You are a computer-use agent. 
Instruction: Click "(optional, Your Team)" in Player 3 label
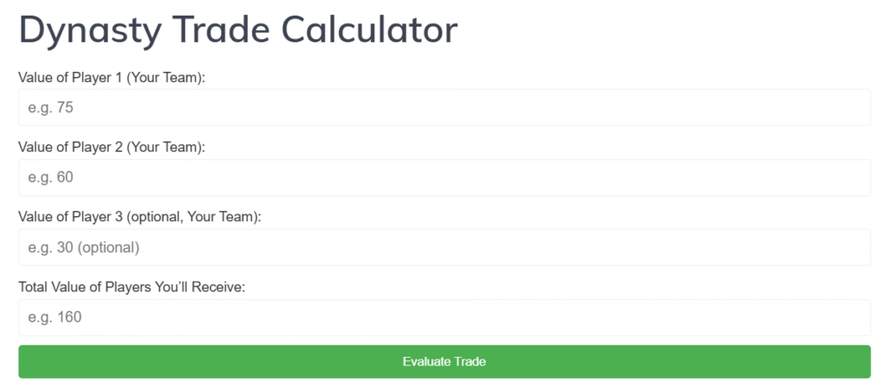(194, 218)
